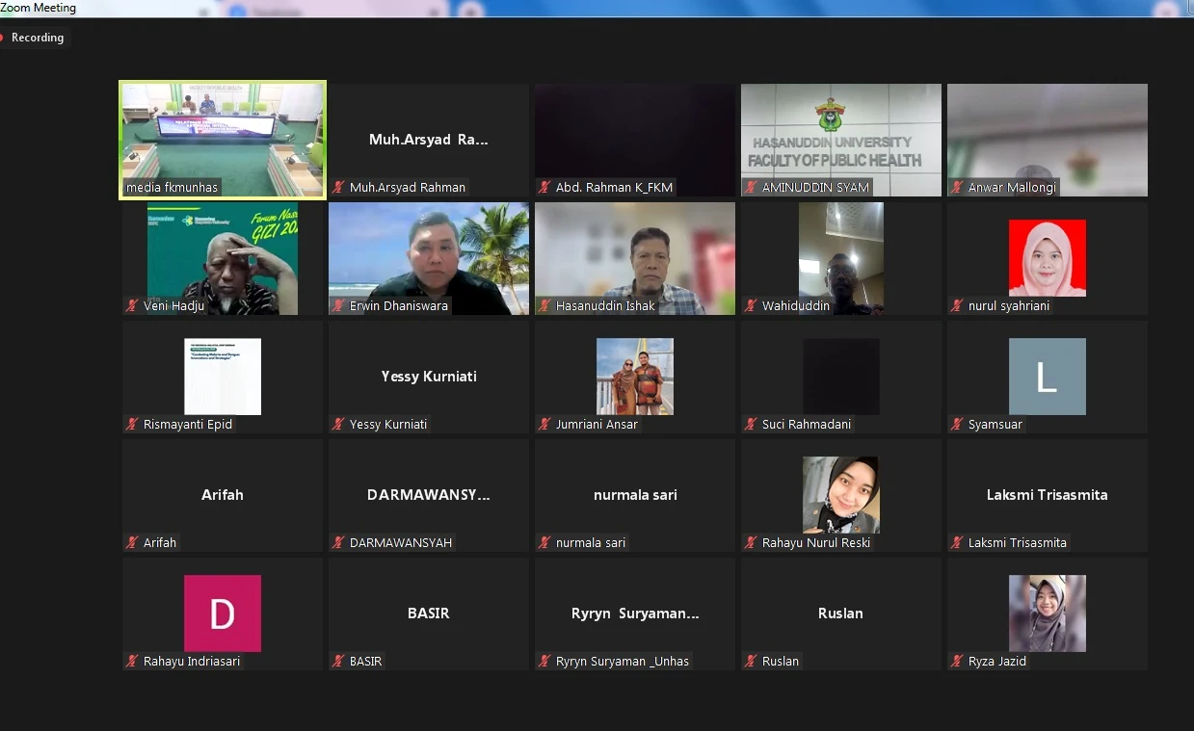Click the Anwar Mallongi name label
Screen dimensions: 1194x731
coord(1012,188)
